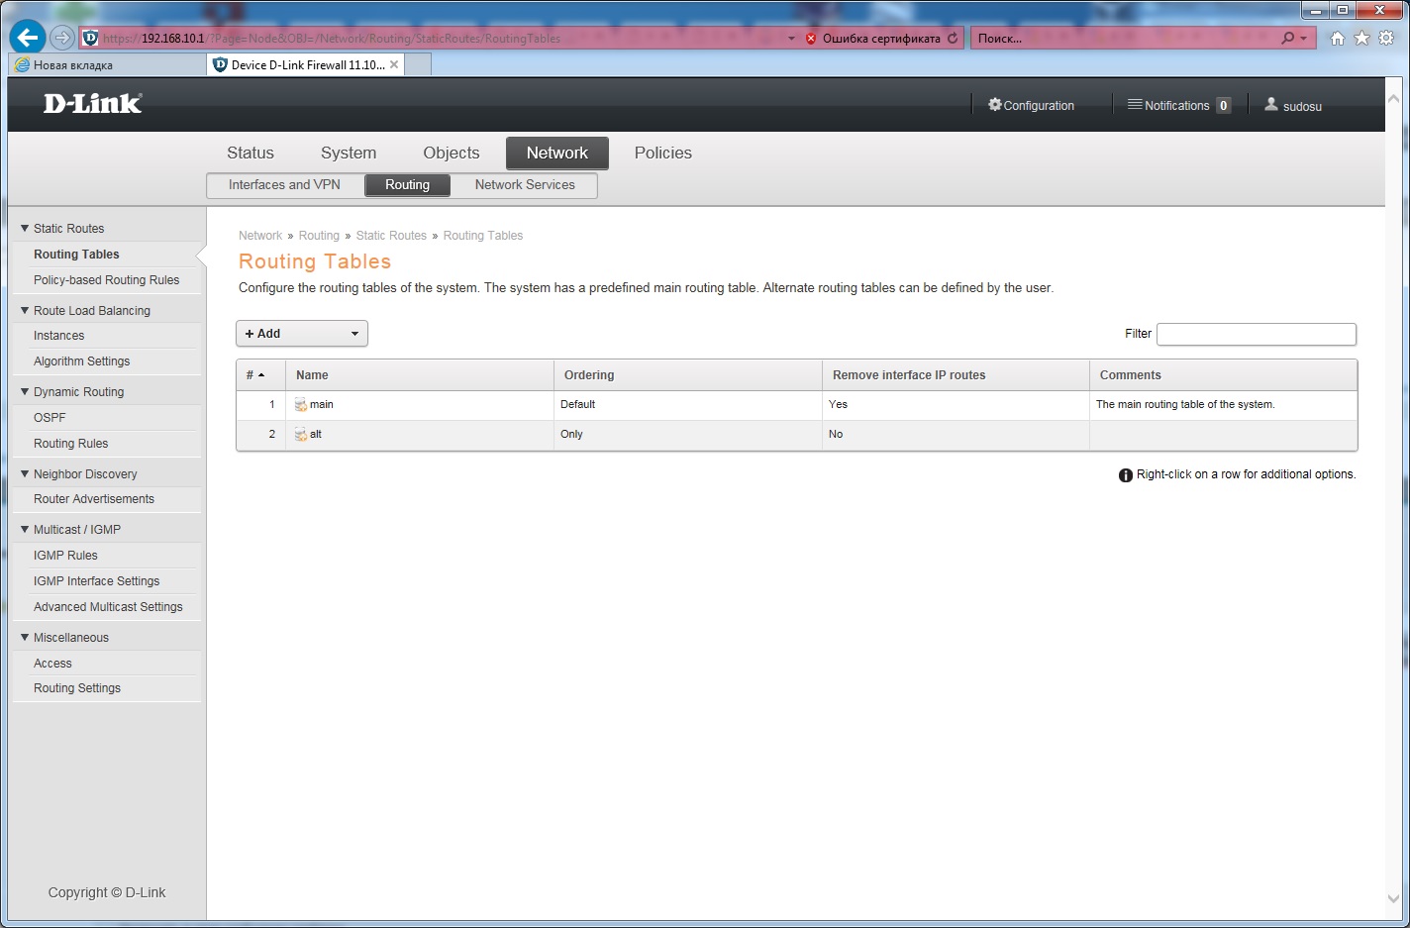Click the sudosu user icon
The image size is (1410, 928).
tap(1271, 104)
